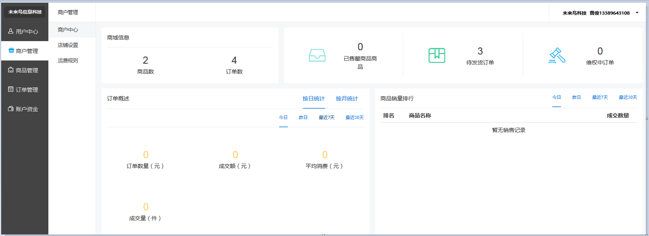Select 最近7天 filter in order overview
Image resolution: width=649 pixels, height=236 pixels.
pos(327,117)
